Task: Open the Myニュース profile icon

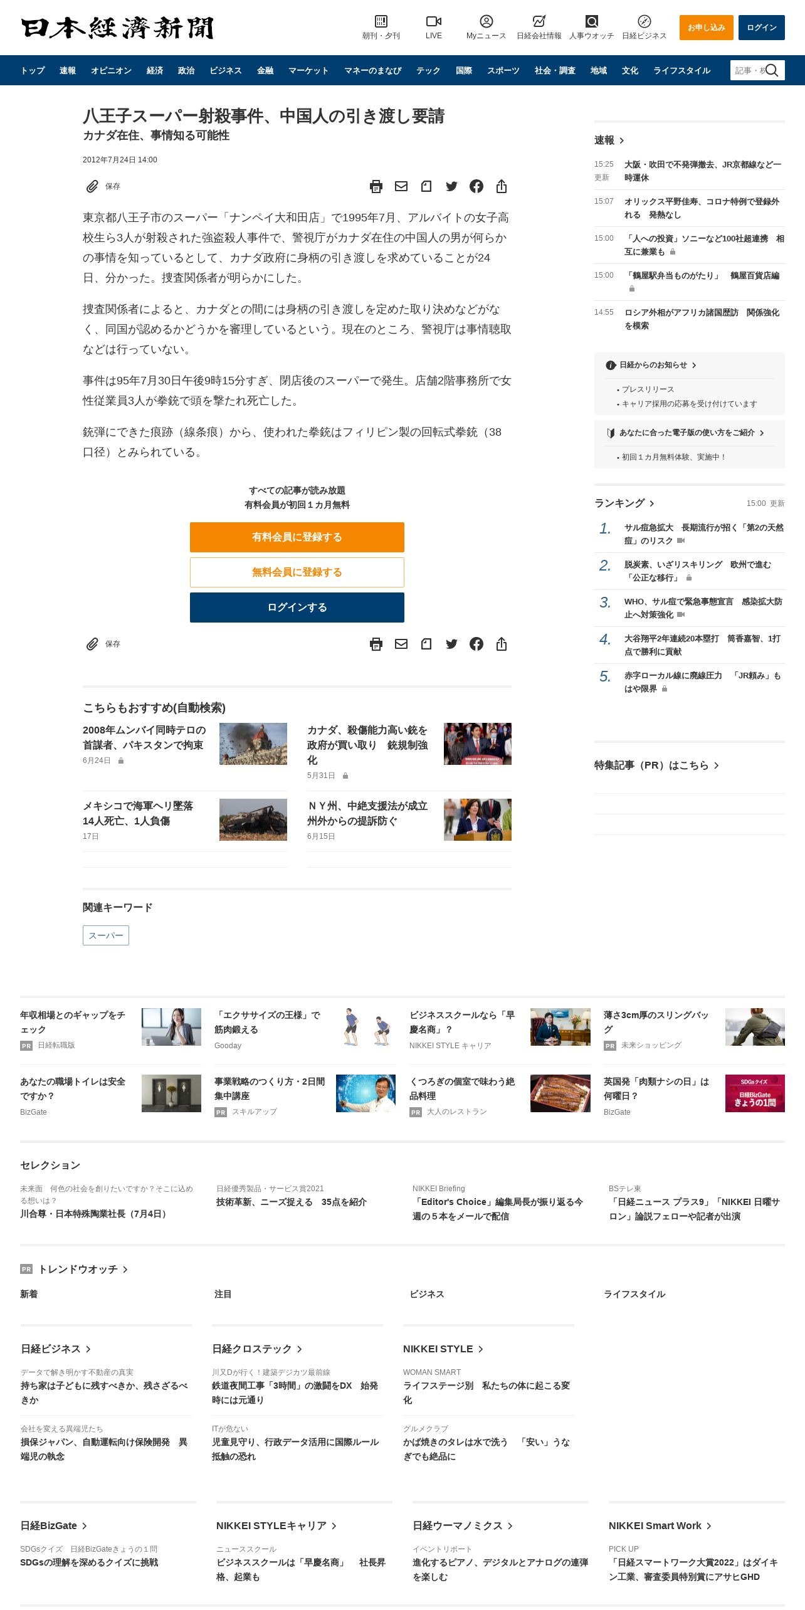Action: click(486, 21)
